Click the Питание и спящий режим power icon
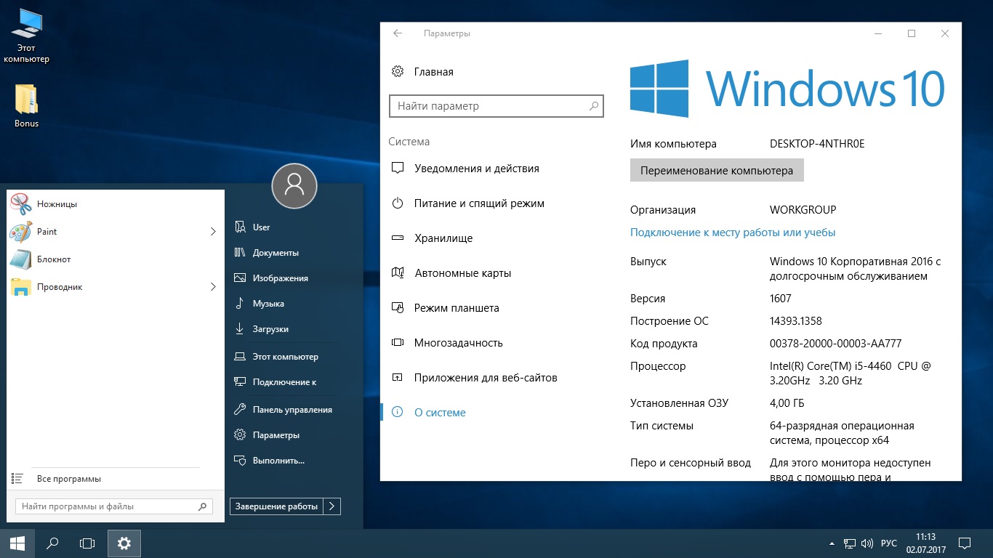This screenshot has width=993, height=558. 398,203
